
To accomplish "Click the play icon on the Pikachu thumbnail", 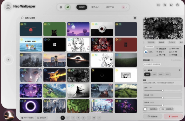I will (45, 70).
